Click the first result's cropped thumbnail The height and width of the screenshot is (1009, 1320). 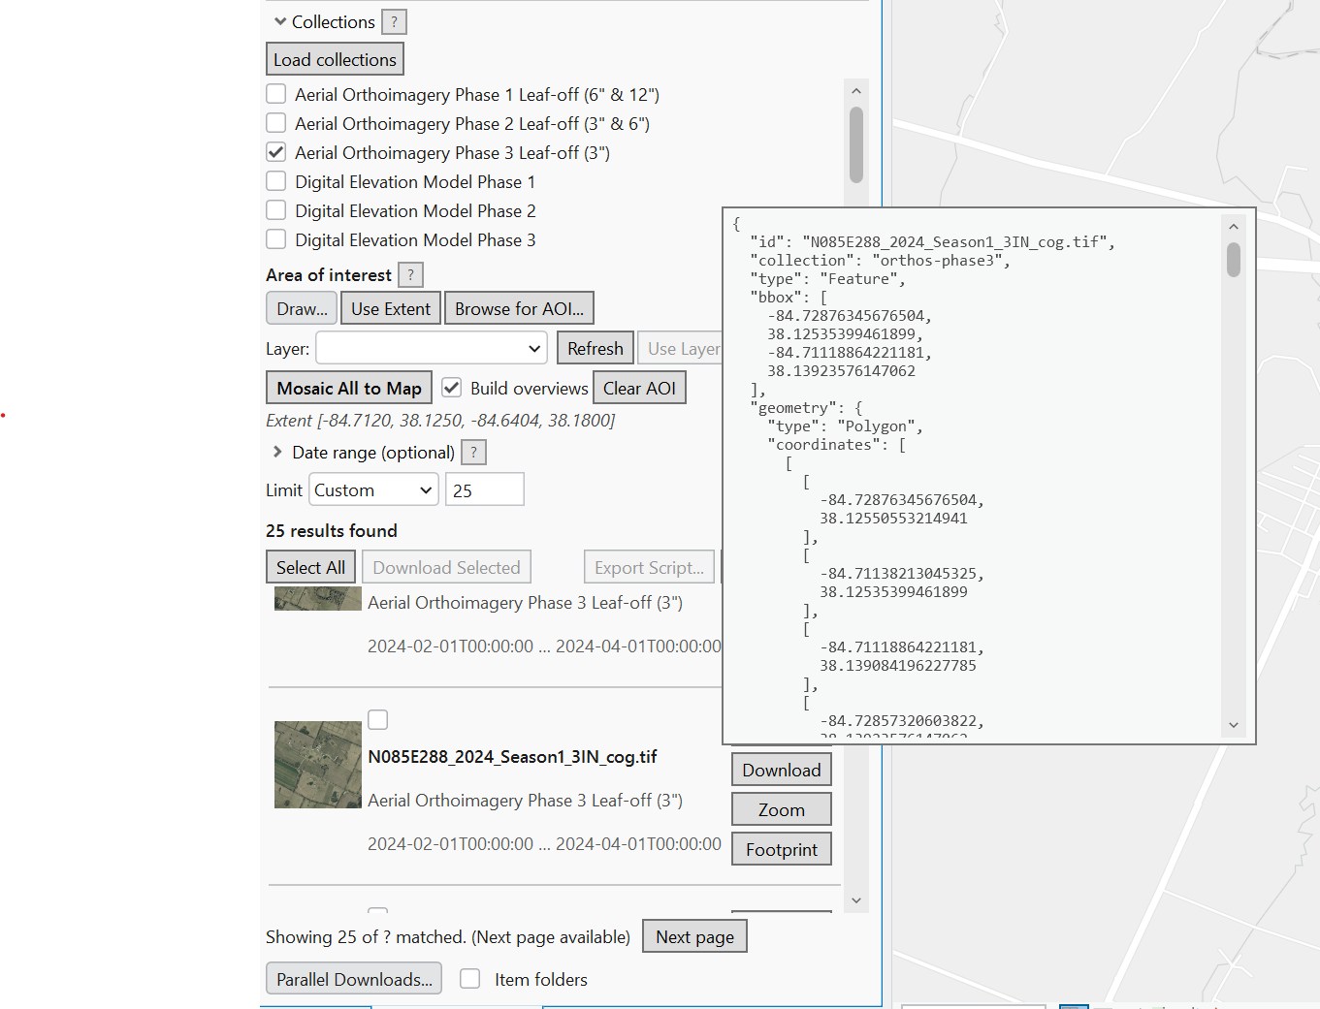click(x=318, y=598)
